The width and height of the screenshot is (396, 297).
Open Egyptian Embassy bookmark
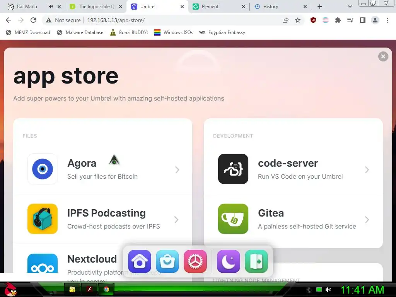coord(222,32)
